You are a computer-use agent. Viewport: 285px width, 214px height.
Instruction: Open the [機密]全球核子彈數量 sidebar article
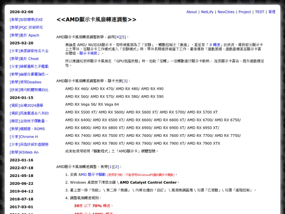point(28,121)
